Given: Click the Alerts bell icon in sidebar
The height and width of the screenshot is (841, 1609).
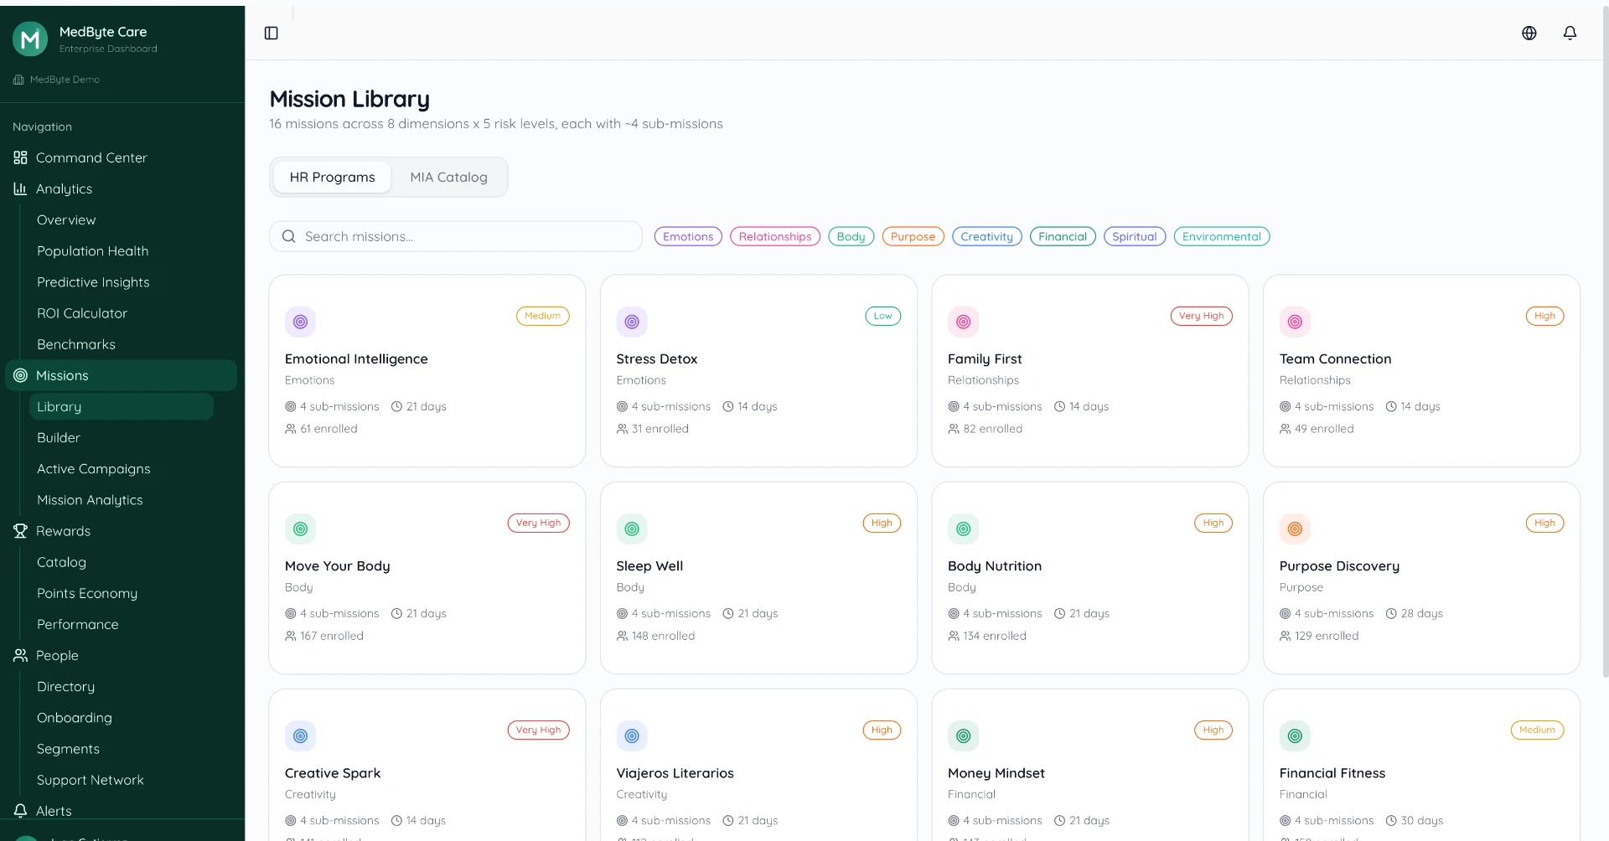Looking at the screenshot, I should click(x=21, y=811).
